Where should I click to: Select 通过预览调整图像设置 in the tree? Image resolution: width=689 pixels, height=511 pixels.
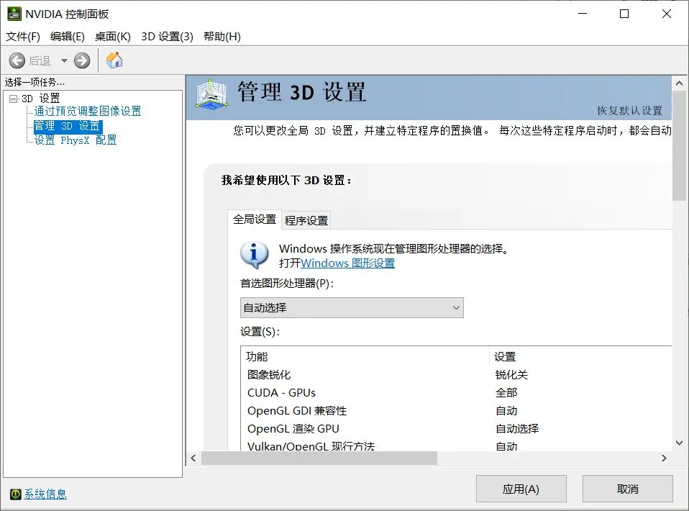[x=88, y=112]
